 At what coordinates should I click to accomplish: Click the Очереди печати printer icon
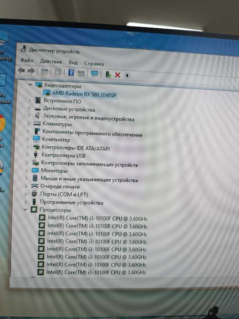[35, 186]
